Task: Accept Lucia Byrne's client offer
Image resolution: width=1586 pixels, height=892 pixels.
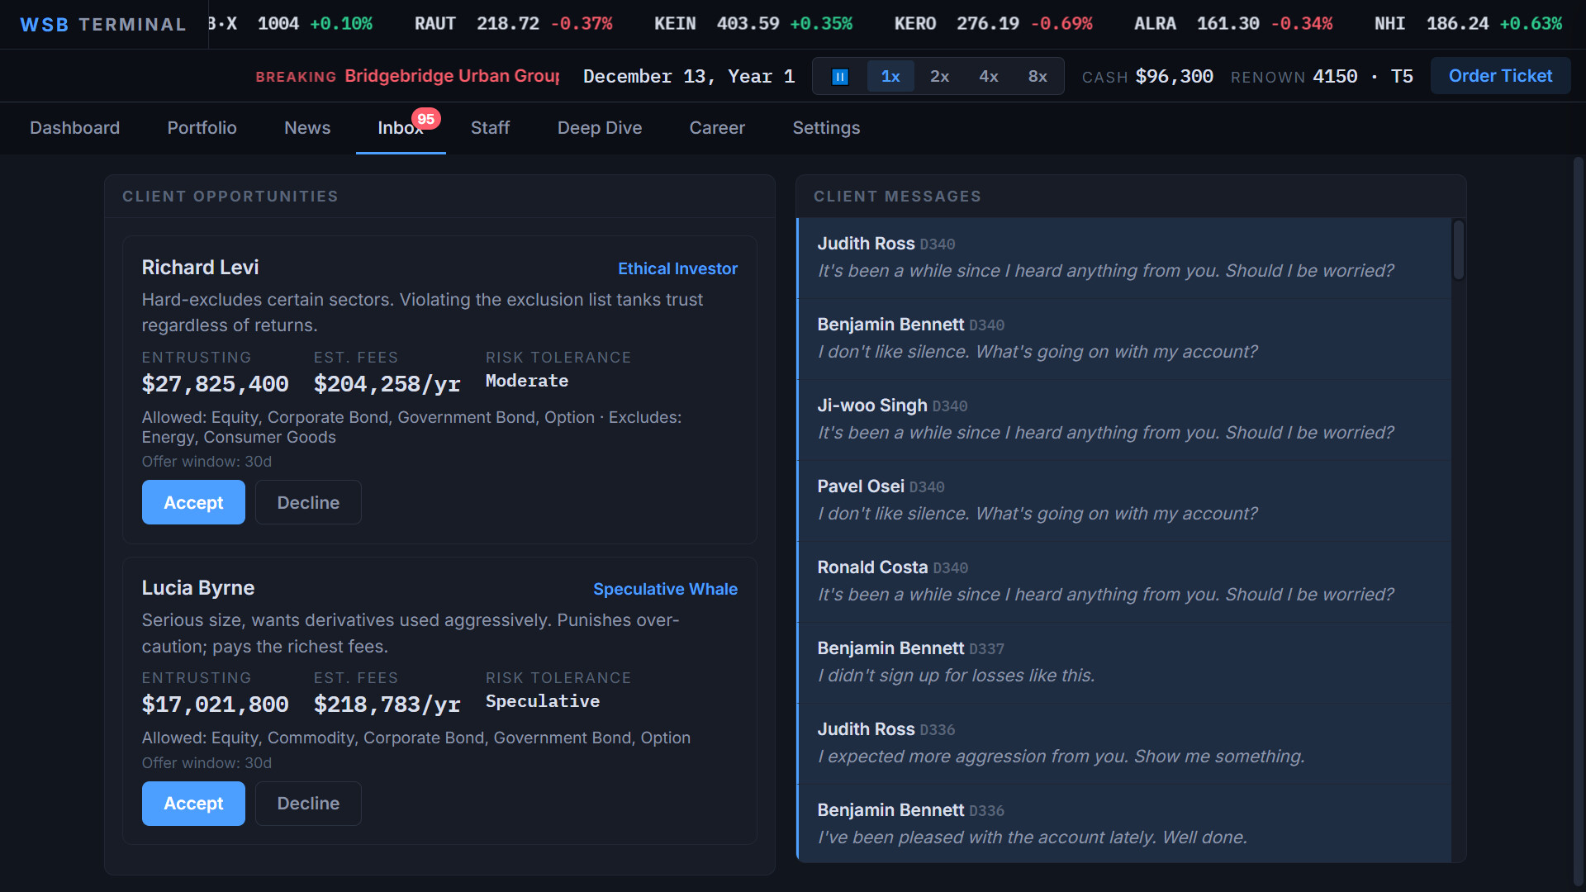Action: click(193, 804)
